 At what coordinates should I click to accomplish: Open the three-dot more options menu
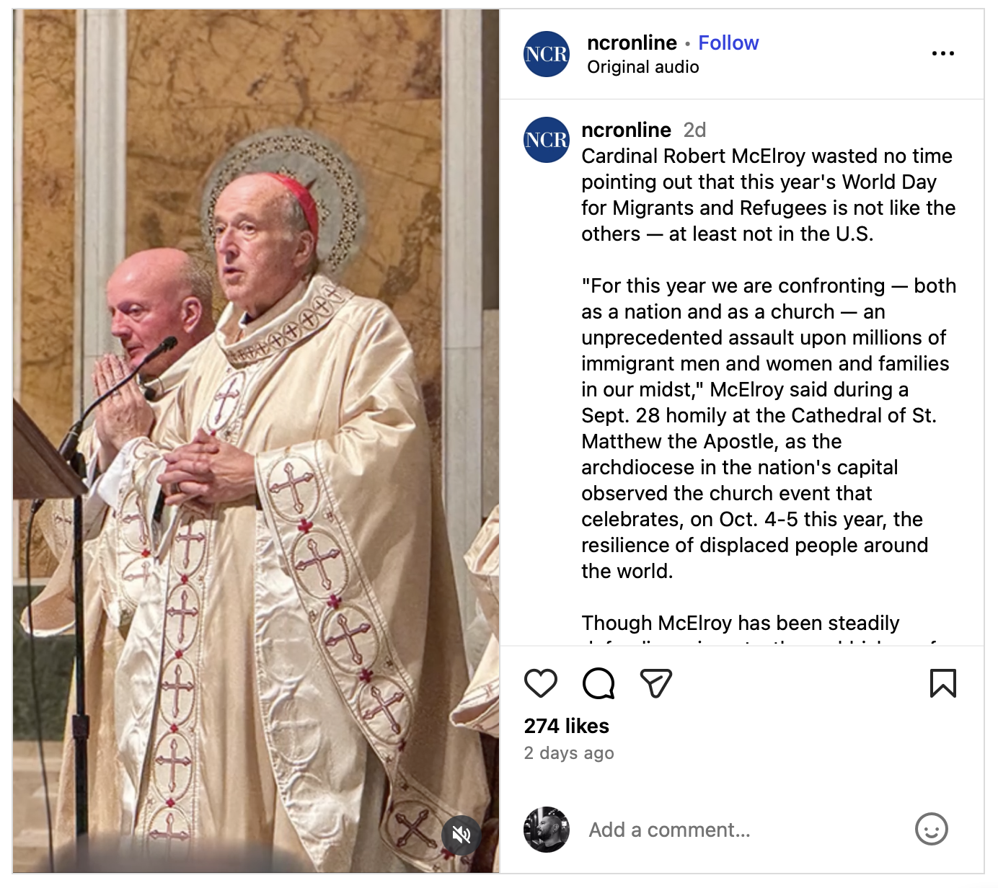coord(942,53)
